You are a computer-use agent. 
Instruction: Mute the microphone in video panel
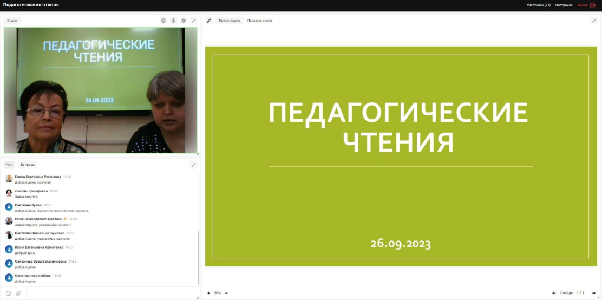174,21
